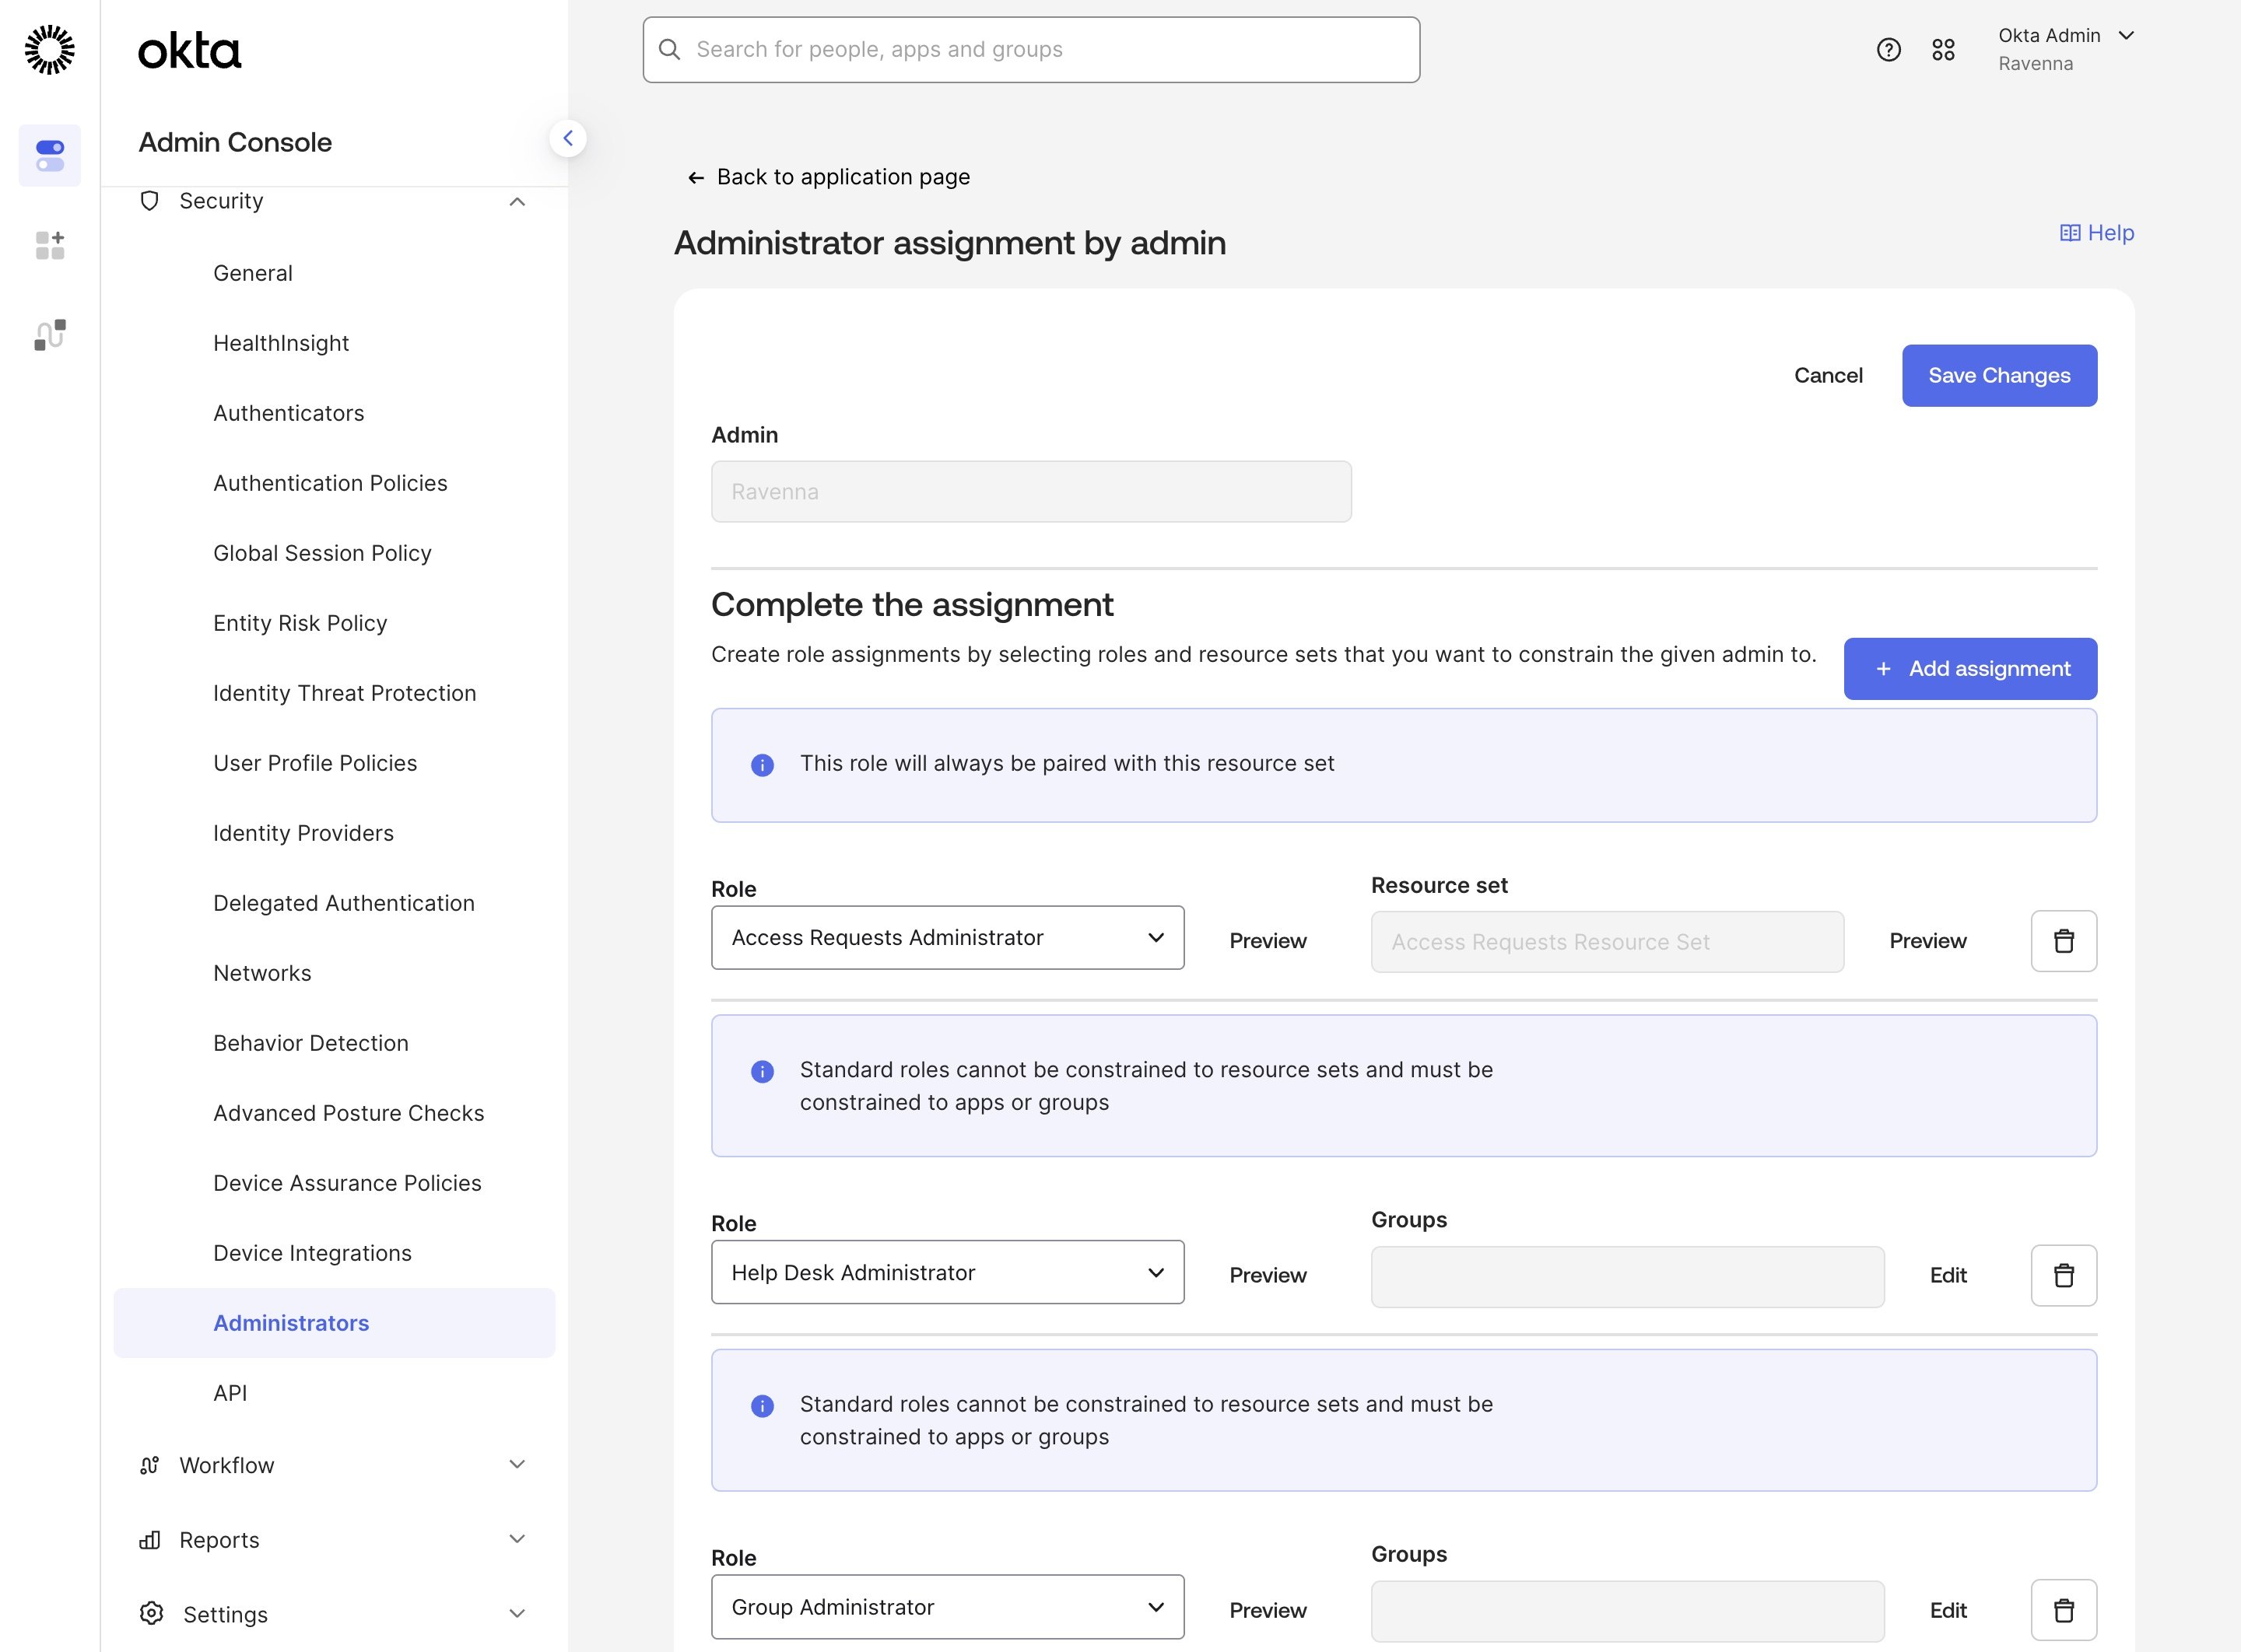Expand the Reports section

(517, 1539)
